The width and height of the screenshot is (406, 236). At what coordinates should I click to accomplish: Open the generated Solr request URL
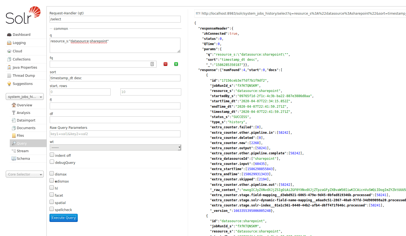click(x=272, y=13)
